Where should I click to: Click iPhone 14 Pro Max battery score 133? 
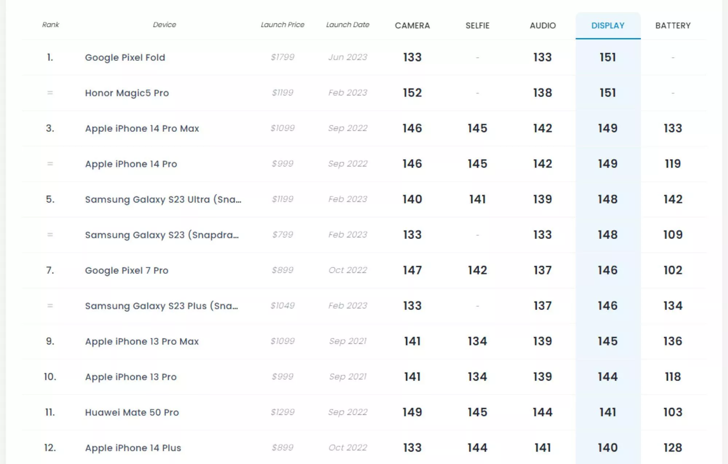point(673,128)
